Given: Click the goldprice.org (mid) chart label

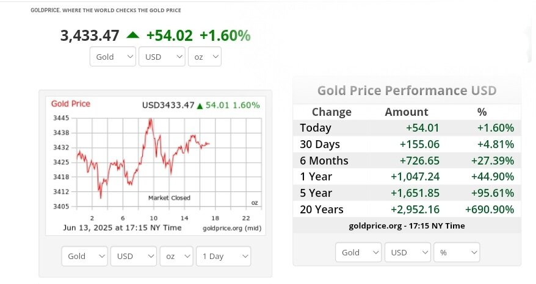Looking at the screenshot, I should [x=231, y=228].
